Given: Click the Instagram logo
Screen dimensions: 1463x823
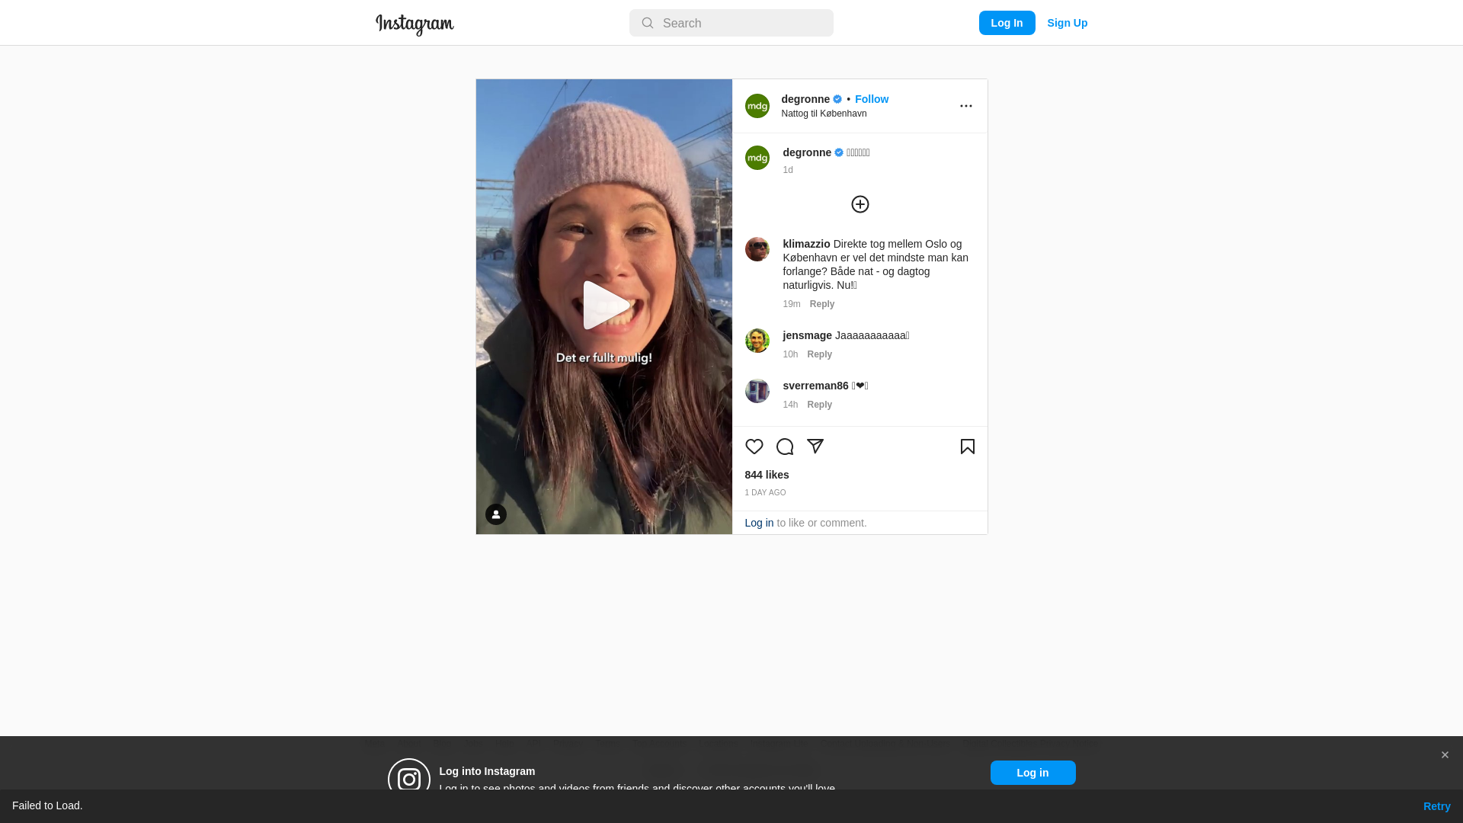Looking at the screenshot, I should point(415,24).
